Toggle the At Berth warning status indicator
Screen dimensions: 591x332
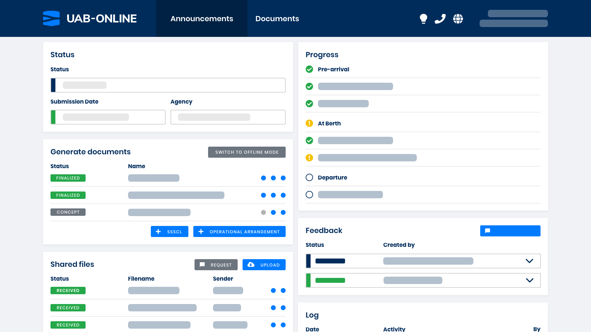(x=309, y=123)
